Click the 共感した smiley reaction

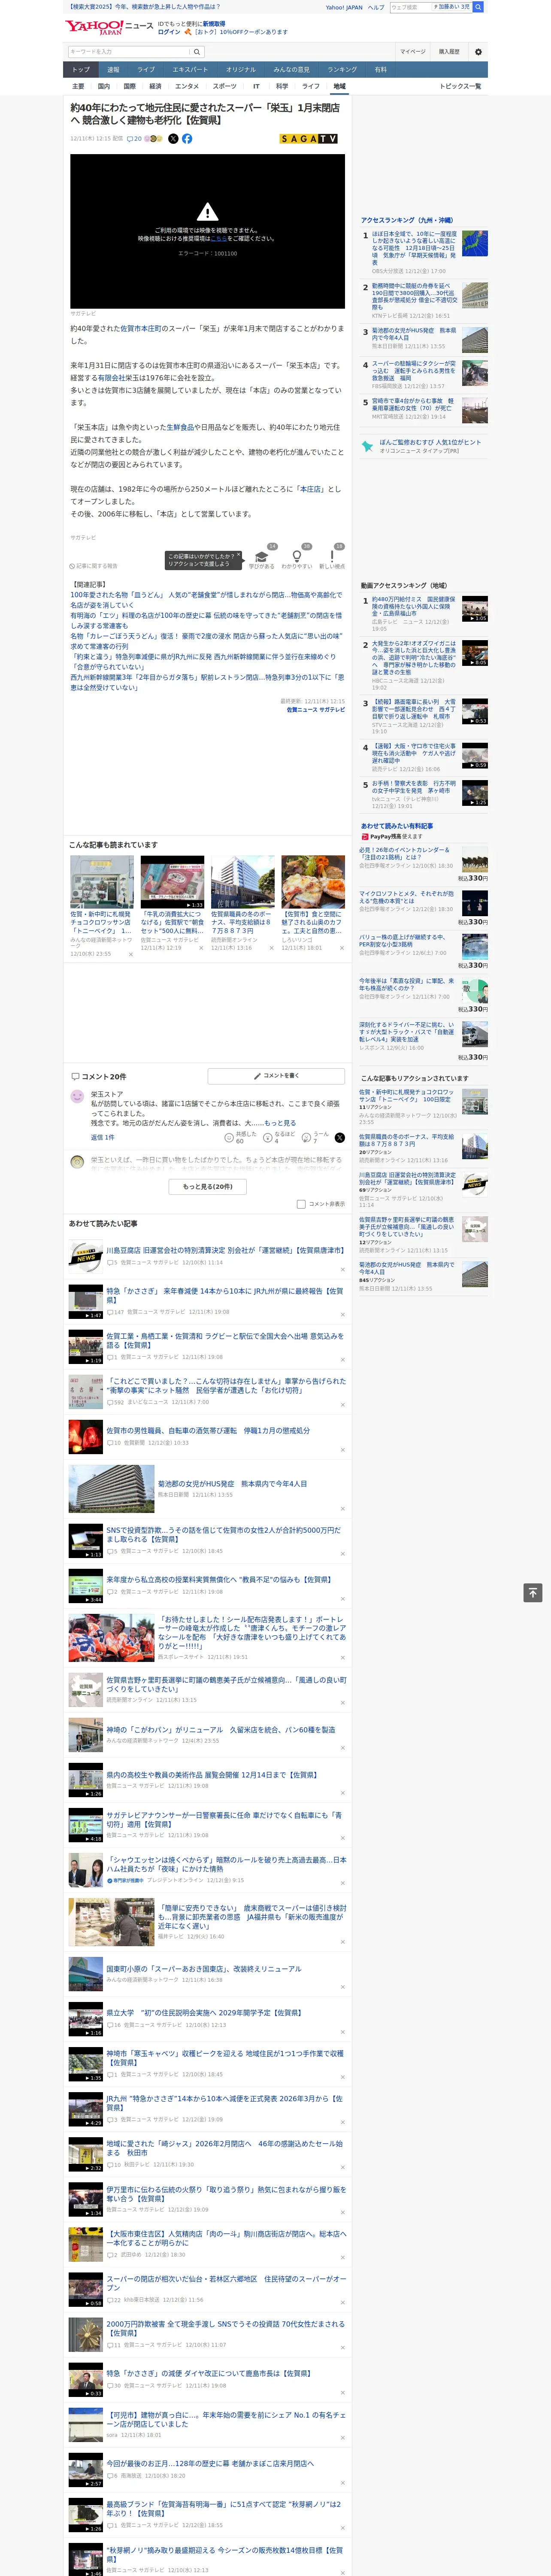[229, 1138]
